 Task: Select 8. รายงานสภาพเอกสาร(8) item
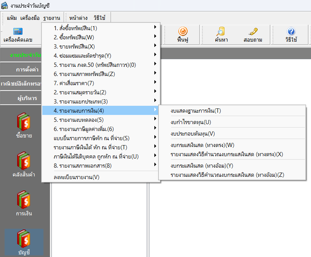coord(101,166)
